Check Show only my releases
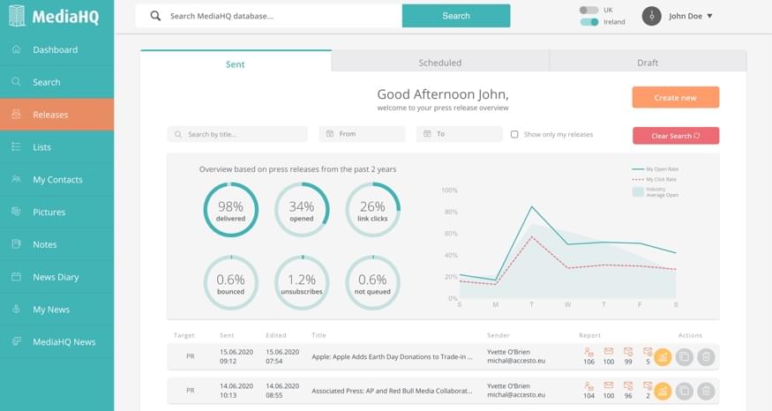Viewport: 772px width, 411px height. point(514,134)
